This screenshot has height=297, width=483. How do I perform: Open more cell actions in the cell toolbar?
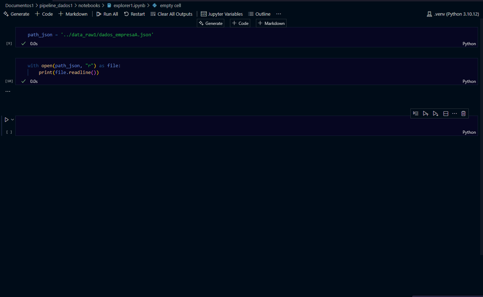tap(455, 113)
